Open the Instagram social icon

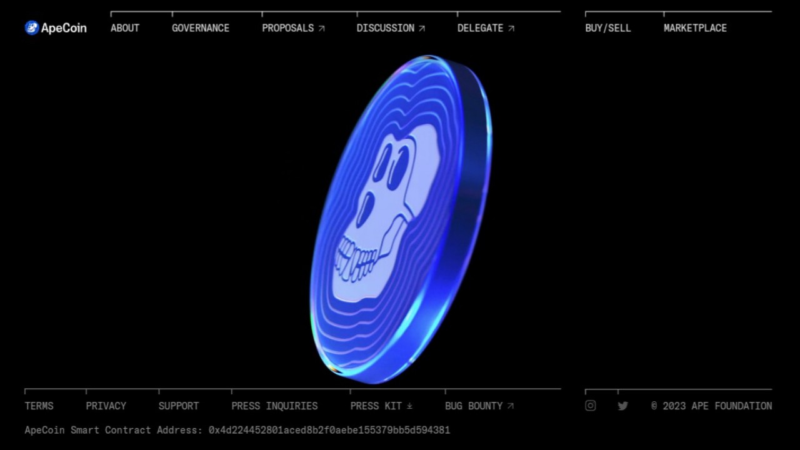pos(590,406)
